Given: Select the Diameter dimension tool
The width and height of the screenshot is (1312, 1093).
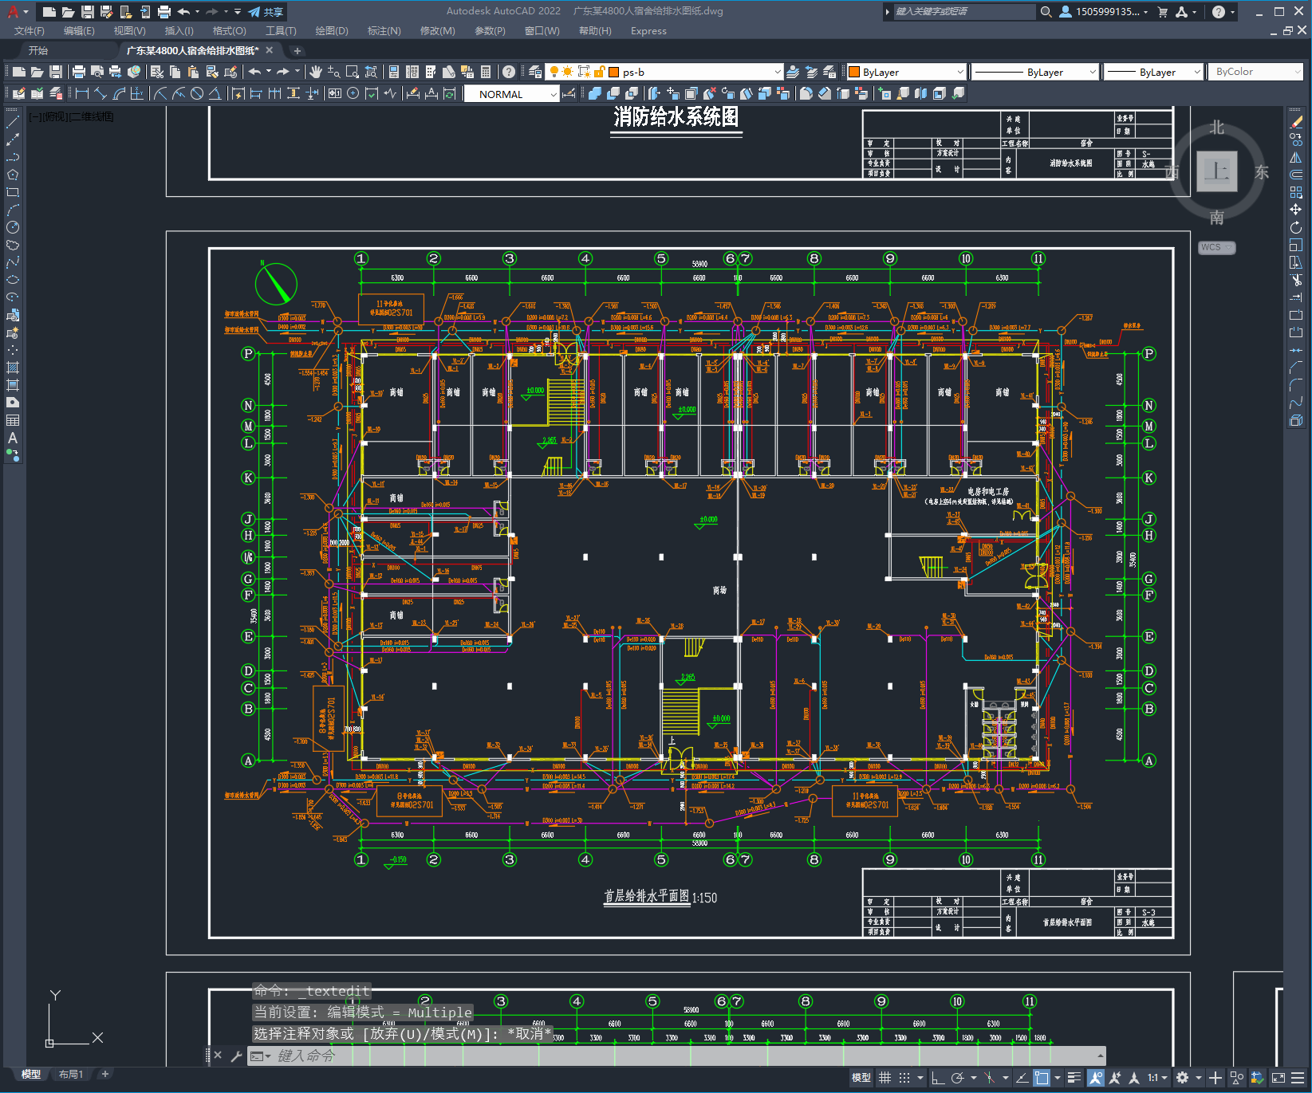Looking at the screenshot, I should (x=196, y=93).
